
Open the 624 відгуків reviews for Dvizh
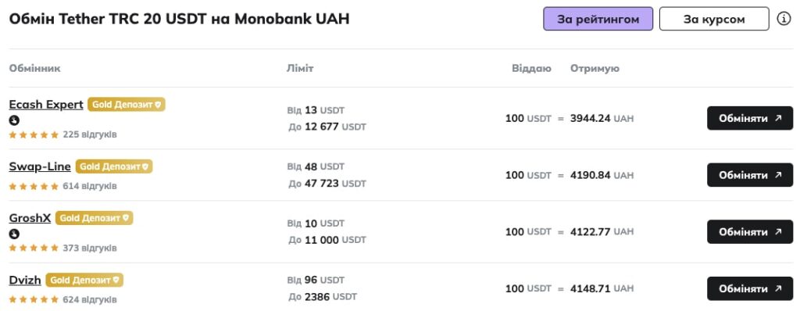click(90, 299)
